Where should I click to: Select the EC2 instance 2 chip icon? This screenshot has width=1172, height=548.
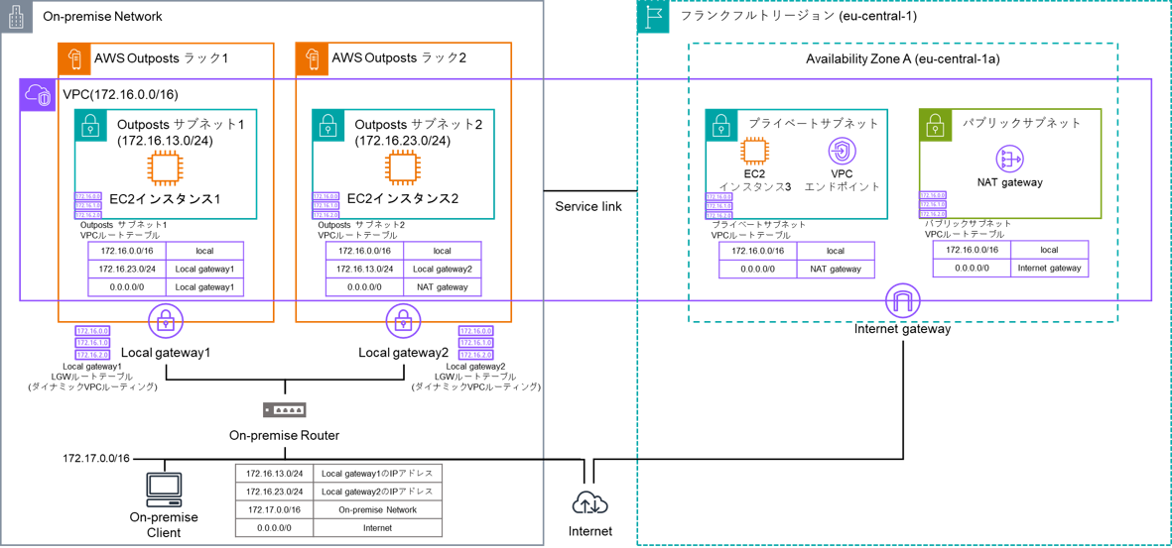tap(402, 168)
